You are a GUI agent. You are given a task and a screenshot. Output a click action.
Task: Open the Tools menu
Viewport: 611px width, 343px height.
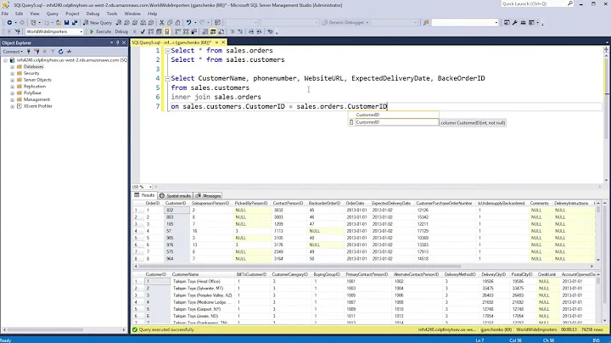point(112,14)
